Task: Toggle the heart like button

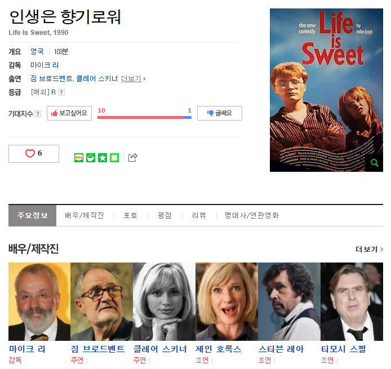Action: tap(34, 154)
